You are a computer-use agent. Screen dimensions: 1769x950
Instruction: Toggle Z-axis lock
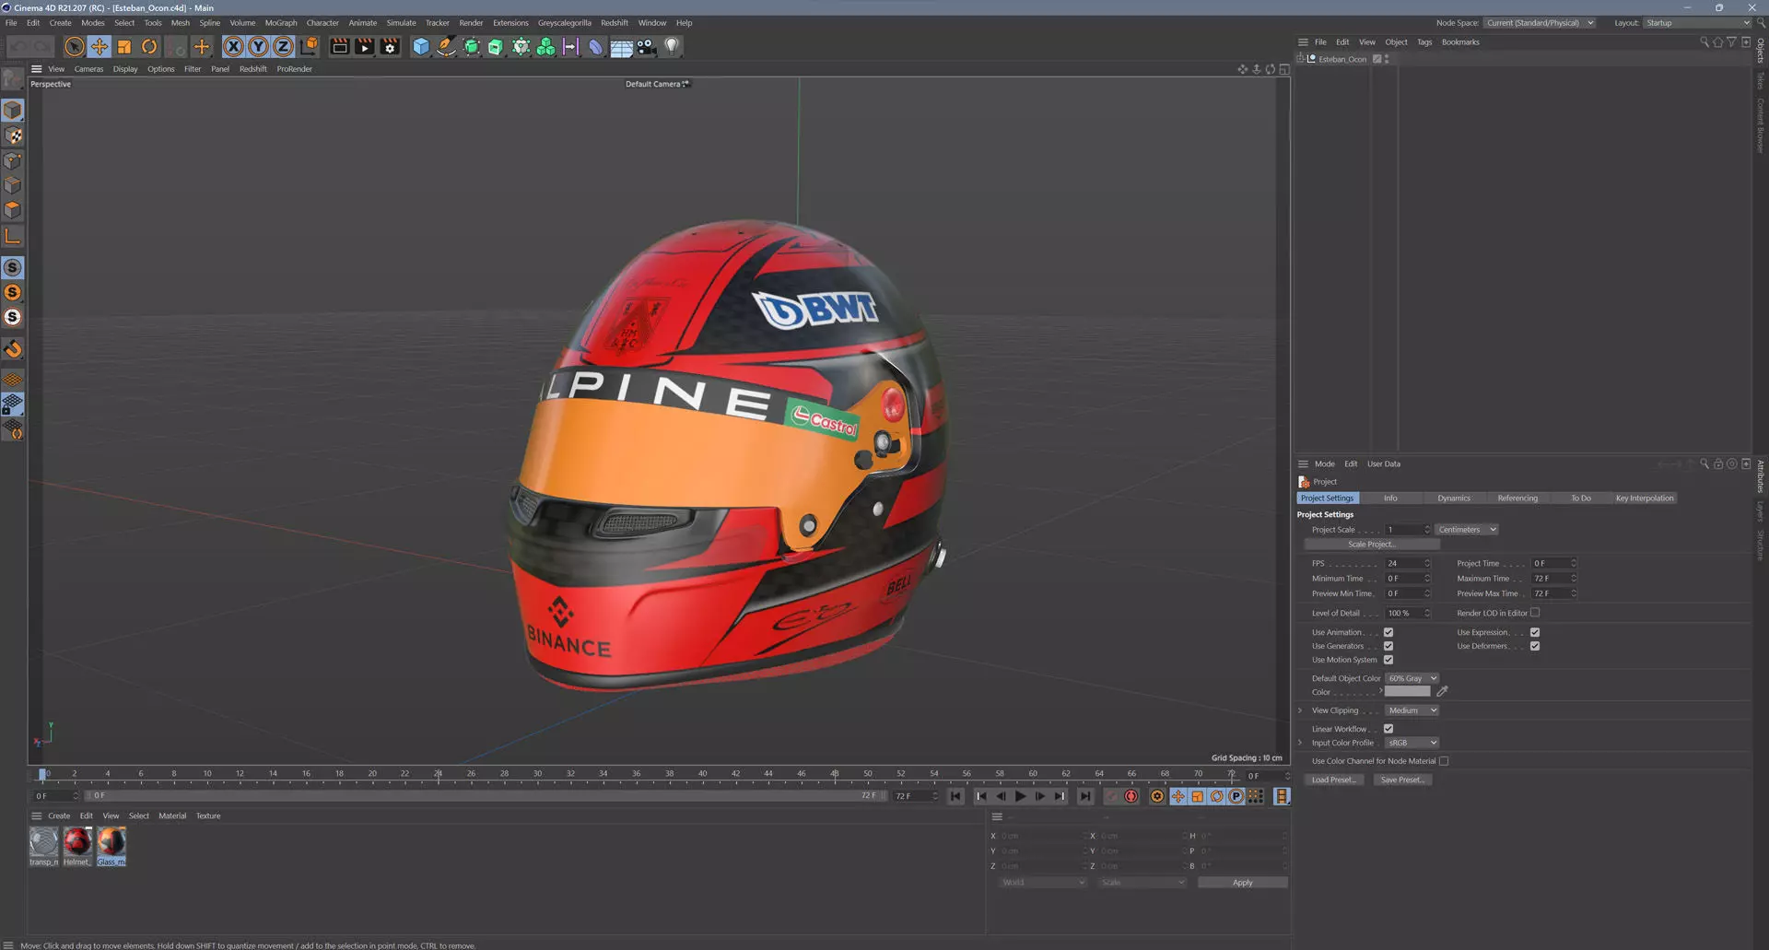coord(284,46)
